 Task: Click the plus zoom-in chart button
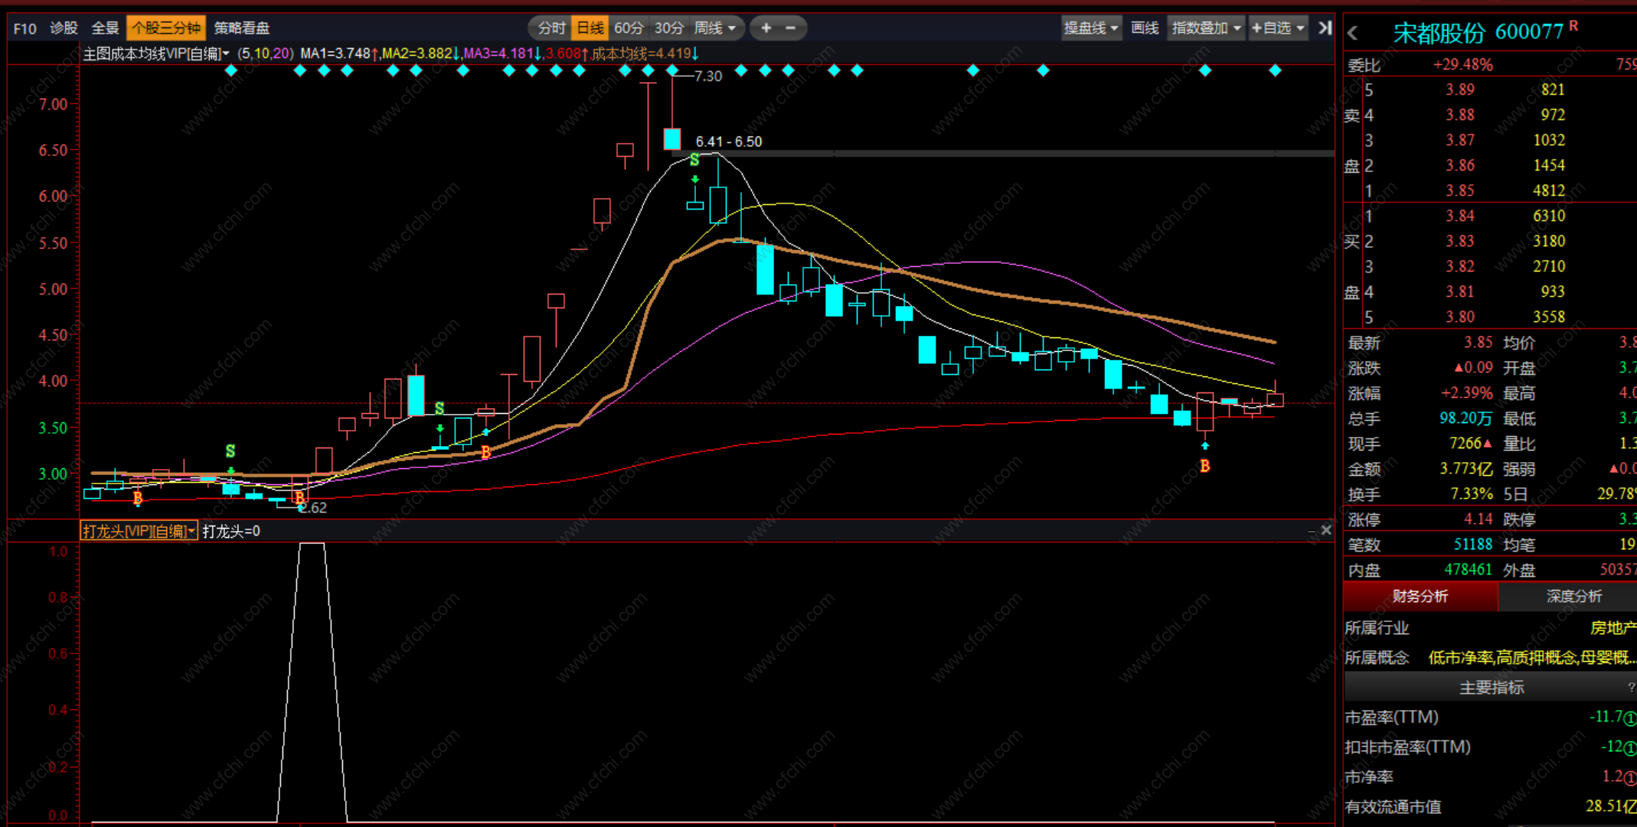766,28
